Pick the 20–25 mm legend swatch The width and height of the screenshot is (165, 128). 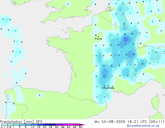(47, 125)
